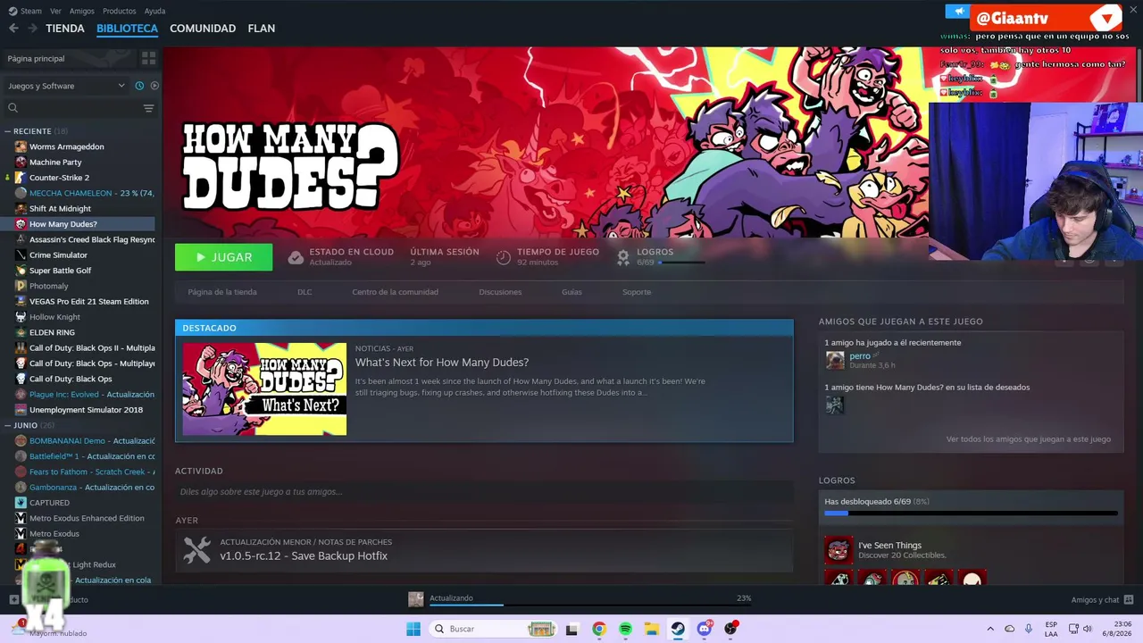The width and height of the screenshot is (1143, 643).
Task: Select Worms Armageddon in the library list
Action: coord(67,146)
